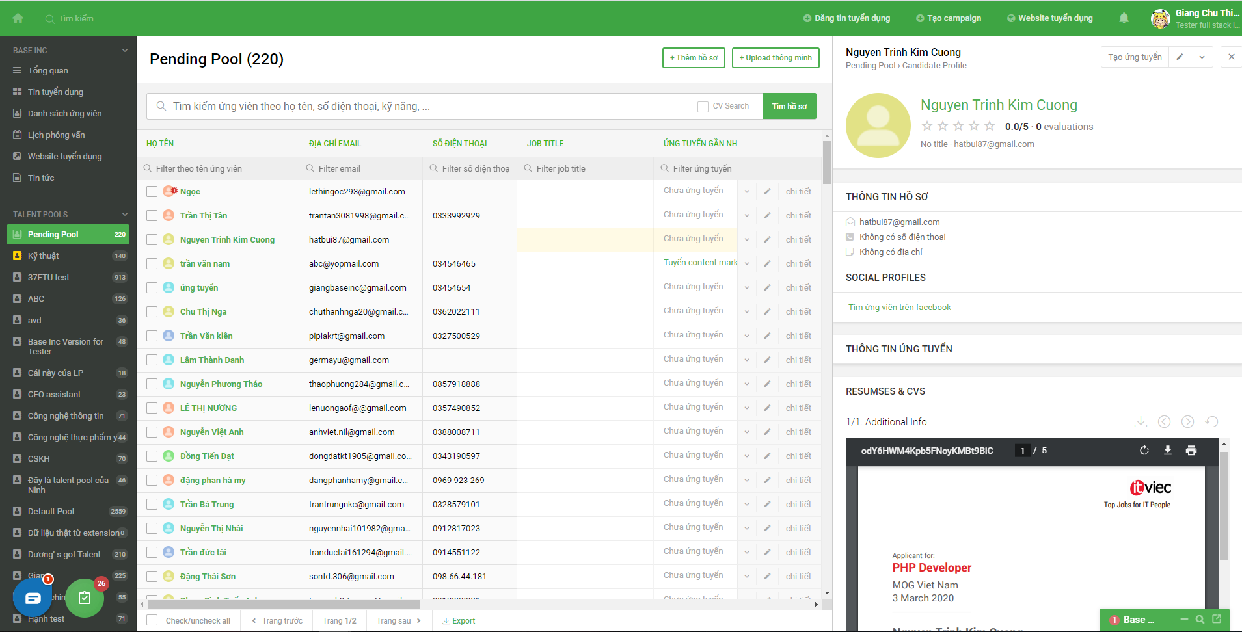
Task: Collapse BASE INC sidebar section
Action: tap(125, 50)
